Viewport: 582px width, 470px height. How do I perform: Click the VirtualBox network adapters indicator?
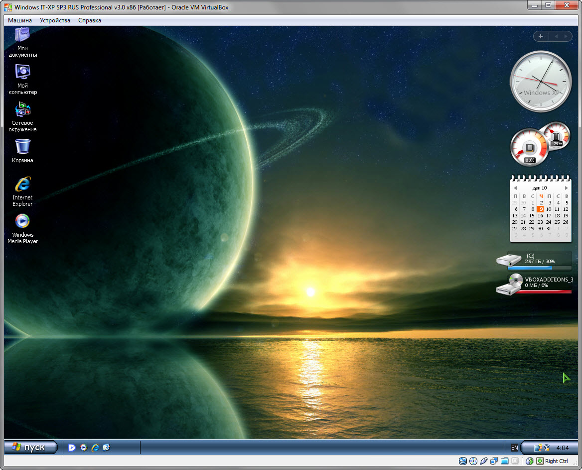point(494,461)
